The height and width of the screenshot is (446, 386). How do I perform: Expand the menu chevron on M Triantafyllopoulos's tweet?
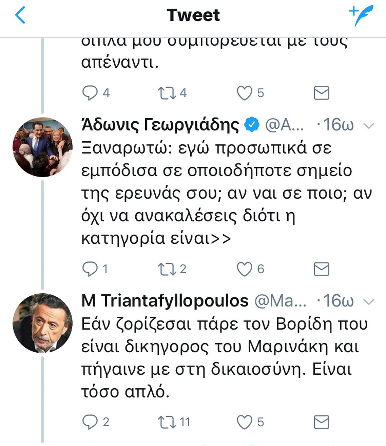[369, 301]
